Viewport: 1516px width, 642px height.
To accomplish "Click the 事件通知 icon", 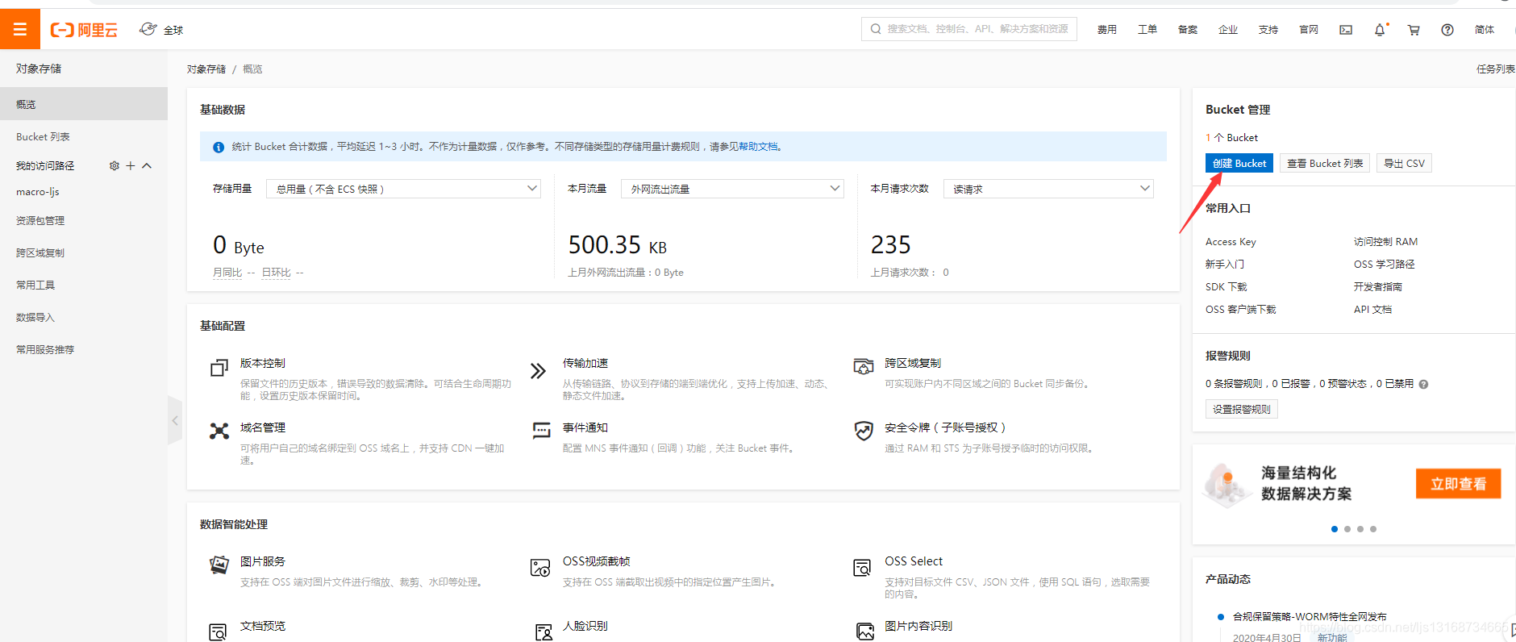I will tap(541, 431).
